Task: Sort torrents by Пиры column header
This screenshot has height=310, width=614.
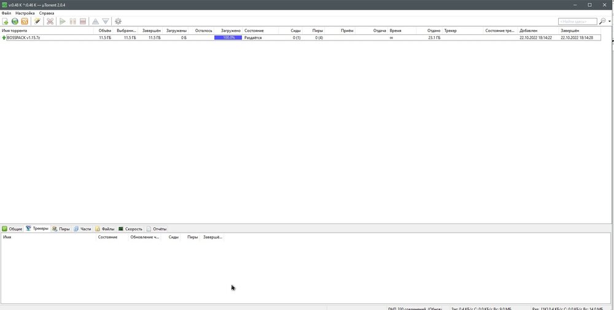Action: (x=313, y=31)
